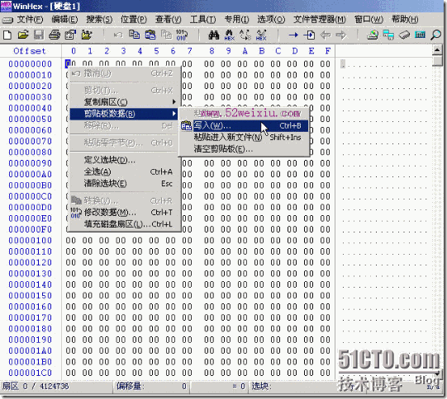This screenshot has height=399, width=447.
Task: Click the Write clipboard toolbar icon
Action: point(150,35)
